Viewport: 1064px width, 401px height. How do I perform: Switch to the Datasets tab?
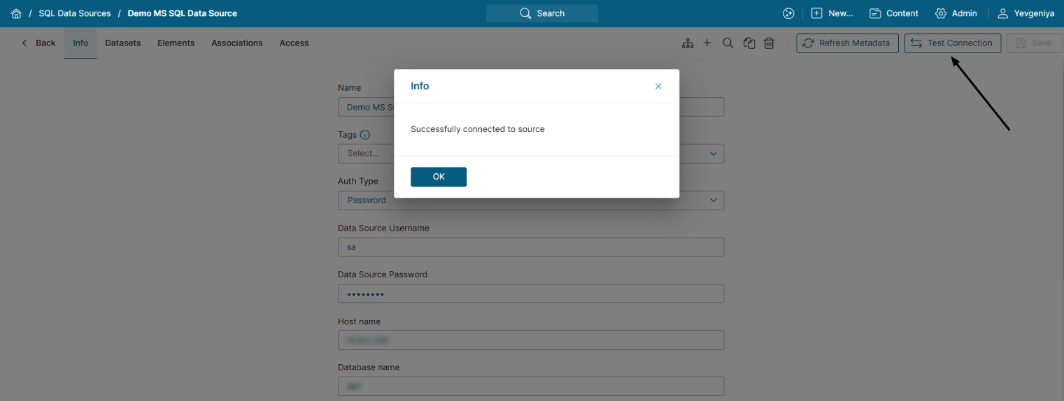123,43
